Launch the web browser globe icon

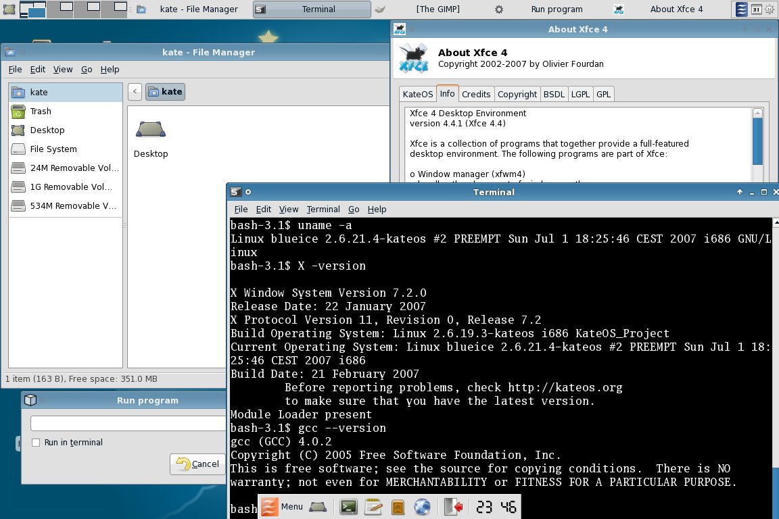point(422,507)
